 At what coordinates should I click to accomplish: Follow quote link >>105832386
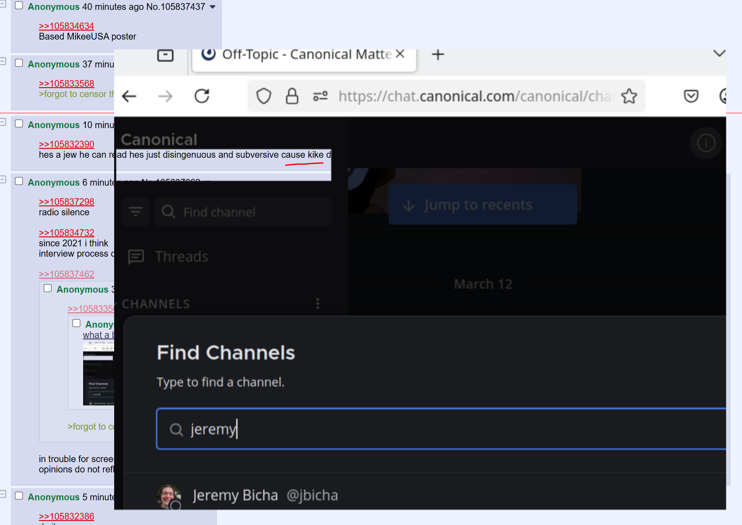click(67, 516)
